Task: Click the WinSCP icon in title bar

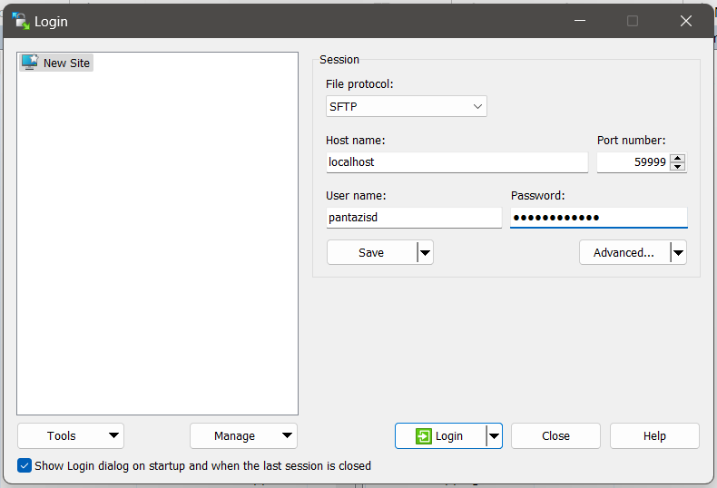Action: pos(20,21)
